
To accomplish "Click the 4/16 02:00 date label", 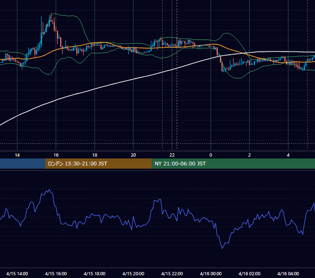I will [249, 273].
